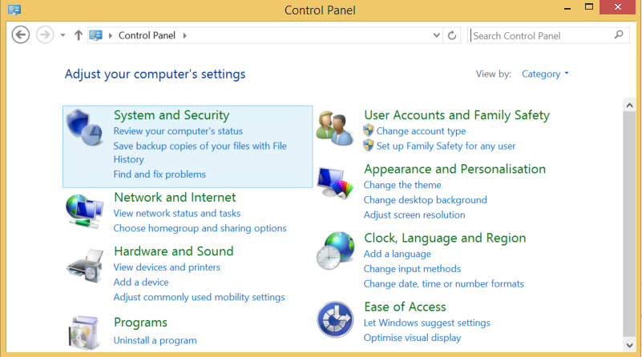
Task: Click the Search Control Panel field
Action: click(x=548, y=35)
